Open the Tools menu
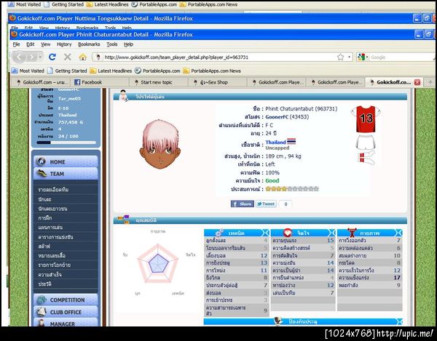This screenshot has height=341, width=437. [x=111, y=44]
